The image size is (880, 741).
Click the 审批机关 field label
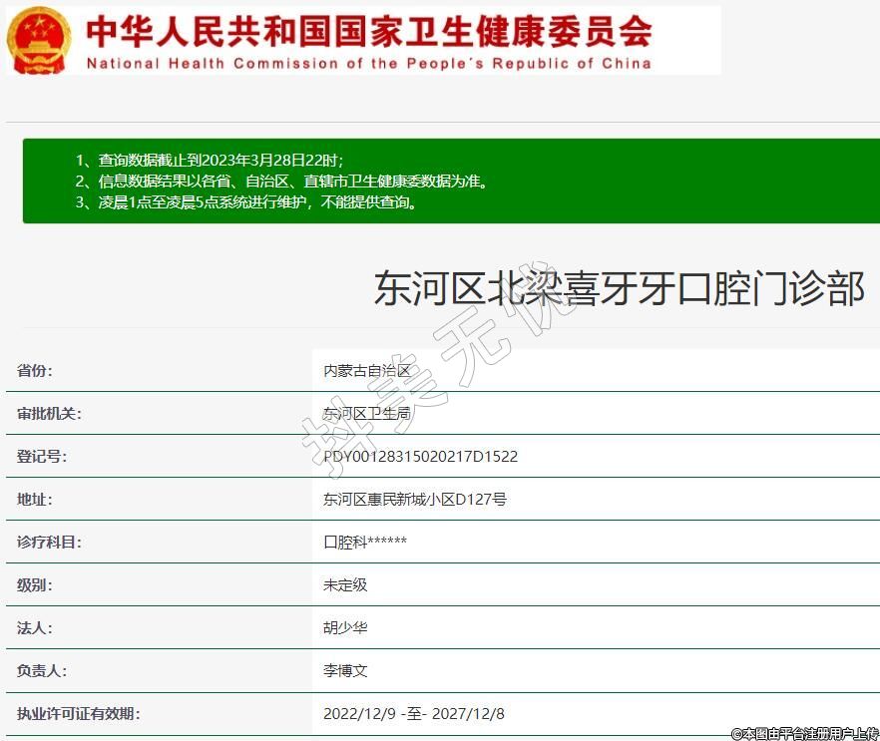[49, 414]
